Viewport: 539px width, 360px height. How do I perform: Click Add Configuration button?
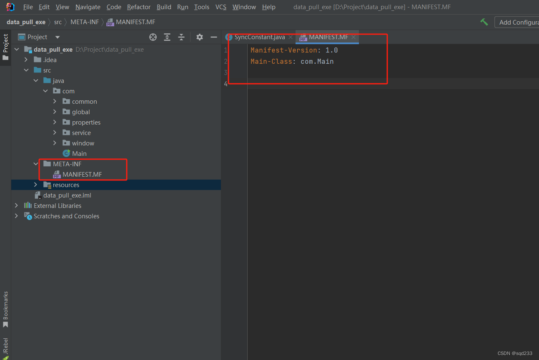517,22
